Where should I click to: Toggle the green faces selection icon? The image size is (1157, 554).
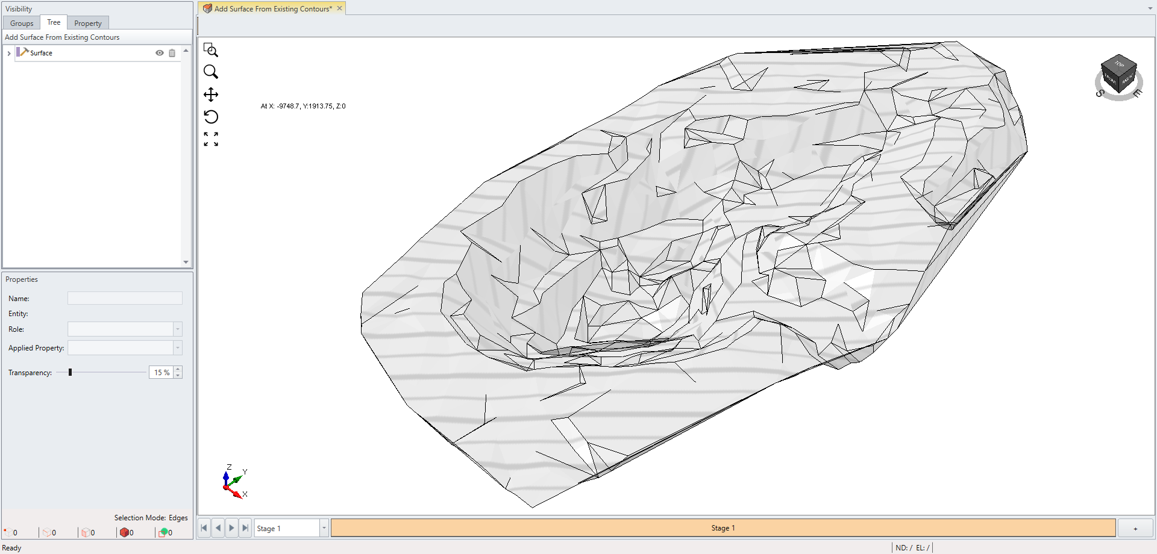coord(163,532)
